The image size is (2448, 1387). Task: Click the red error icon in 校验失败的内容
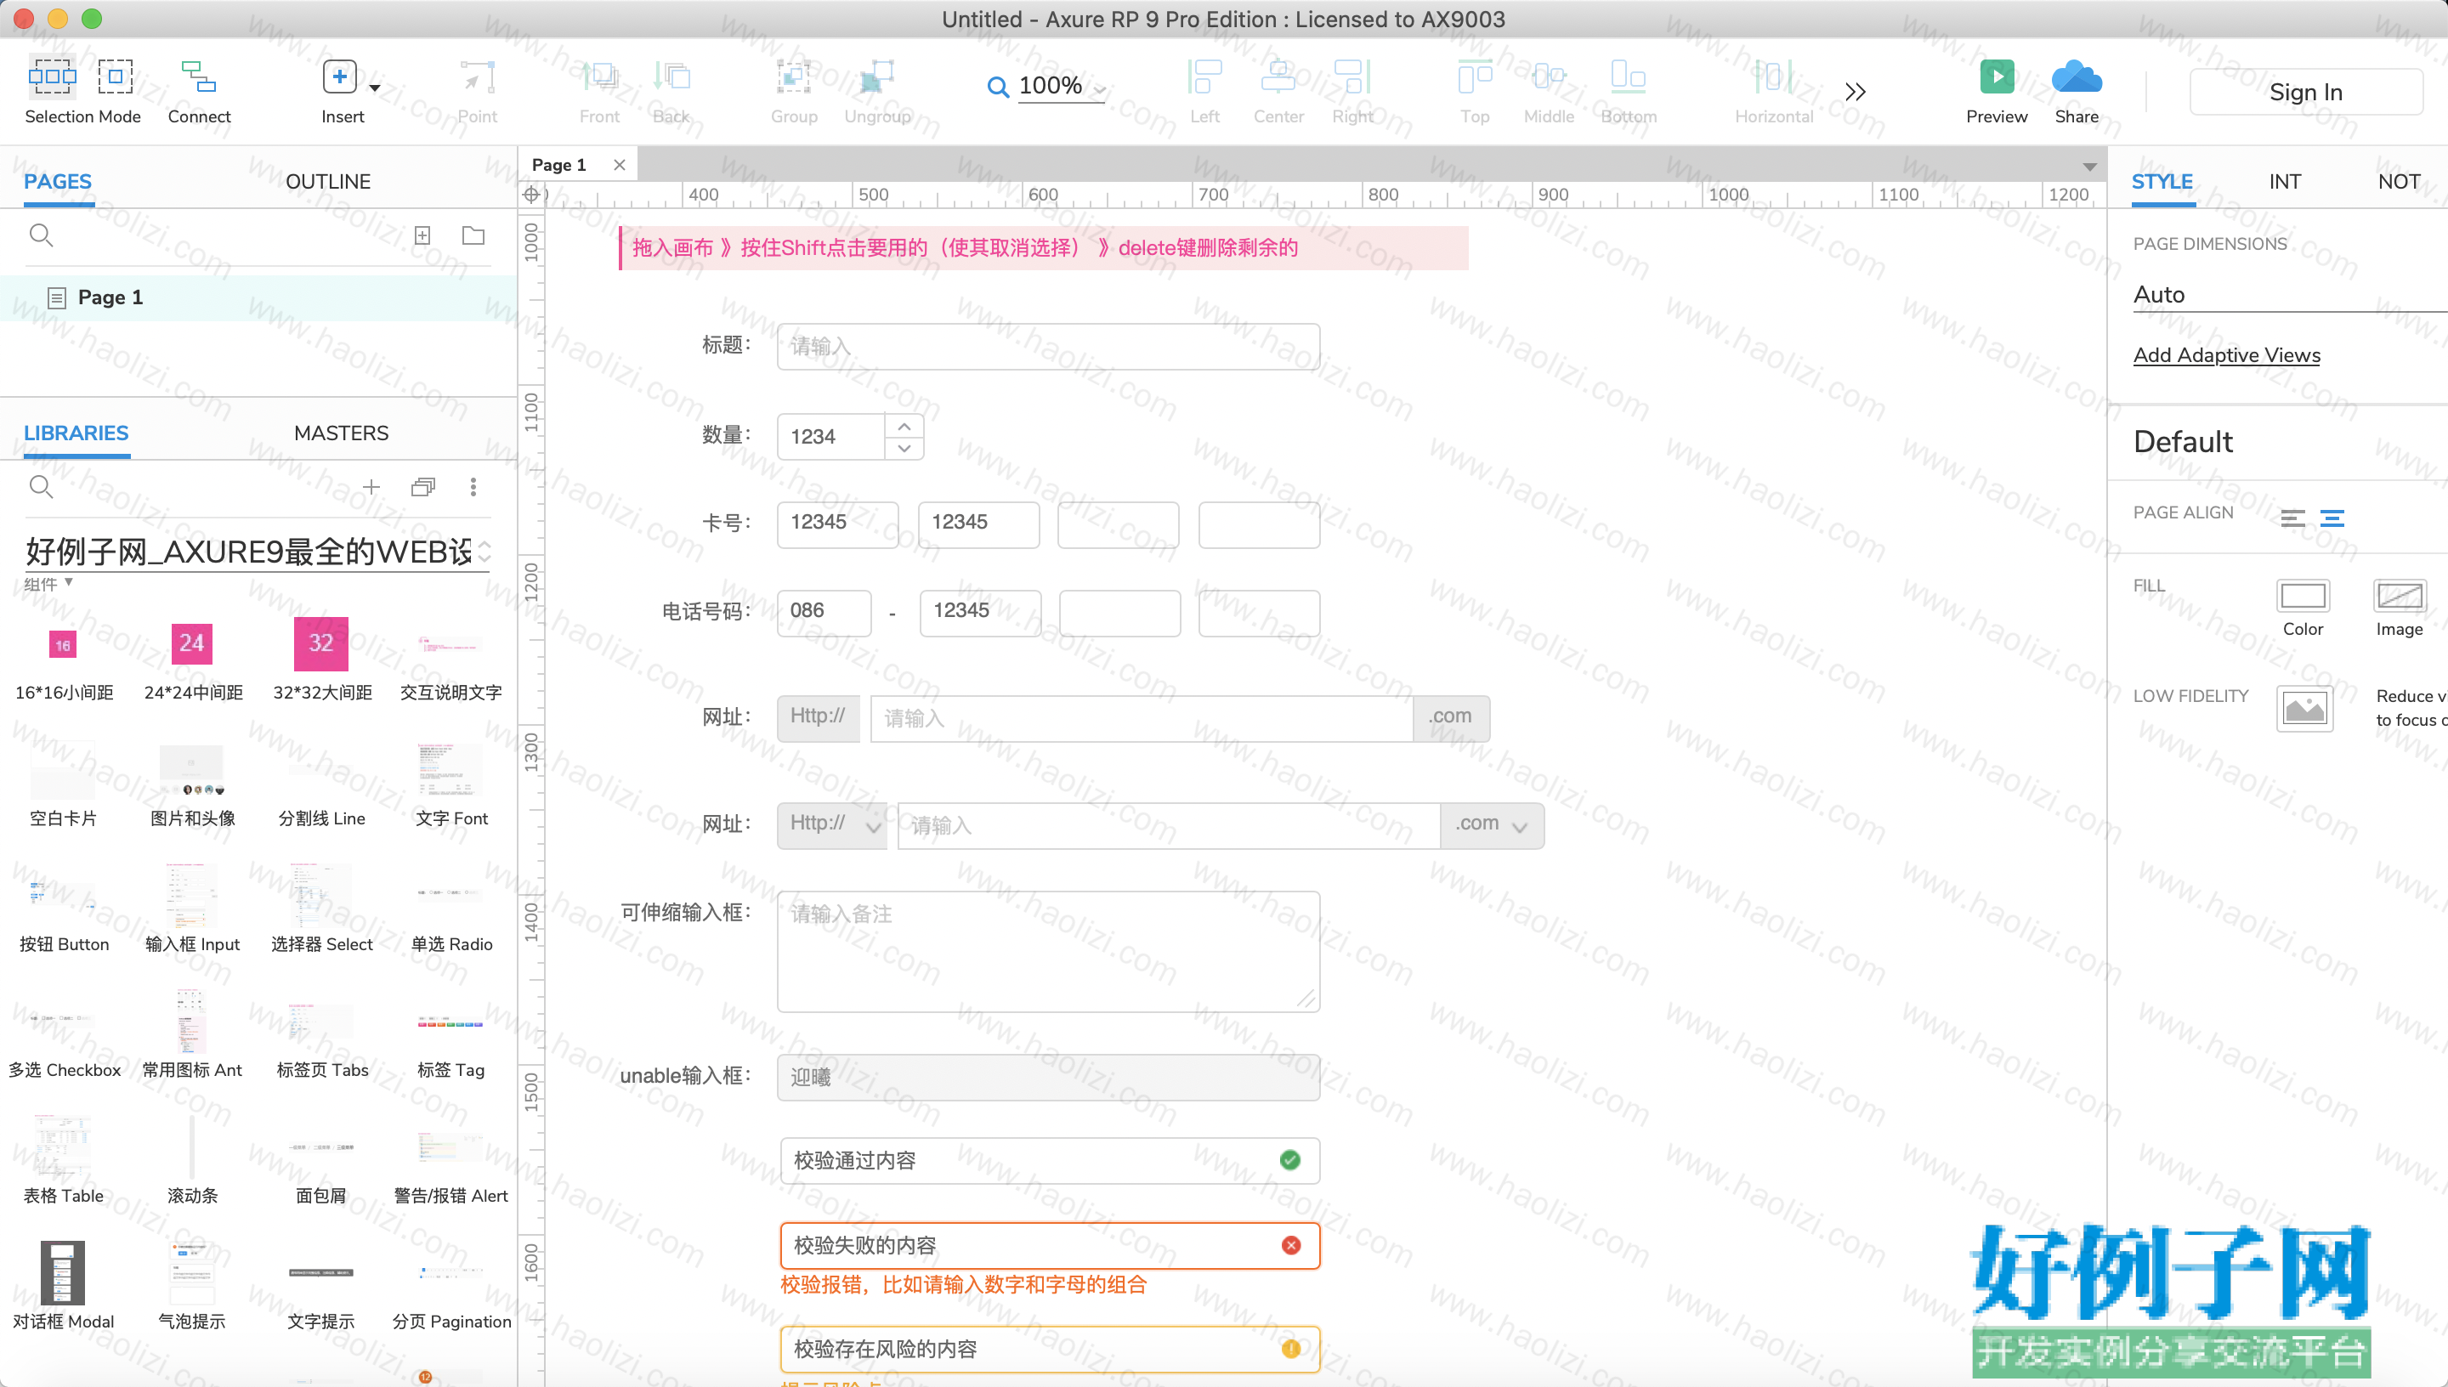tap(1290, 1245)
